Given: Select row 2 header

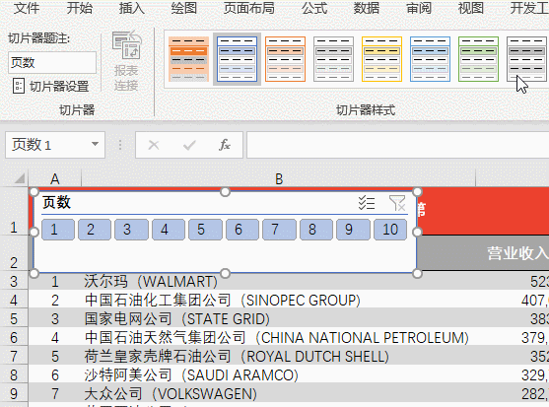Looking at the screenshot, I should (14, 253).
